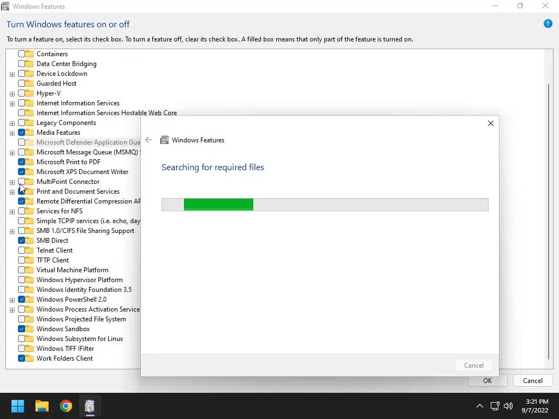The image size is (559, 419).
Task: Click the OK button
Action: pos(487,380)
